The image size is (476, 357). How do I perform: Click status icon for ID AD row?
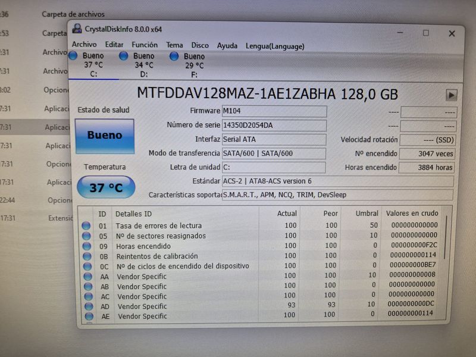tap(89, 306)
